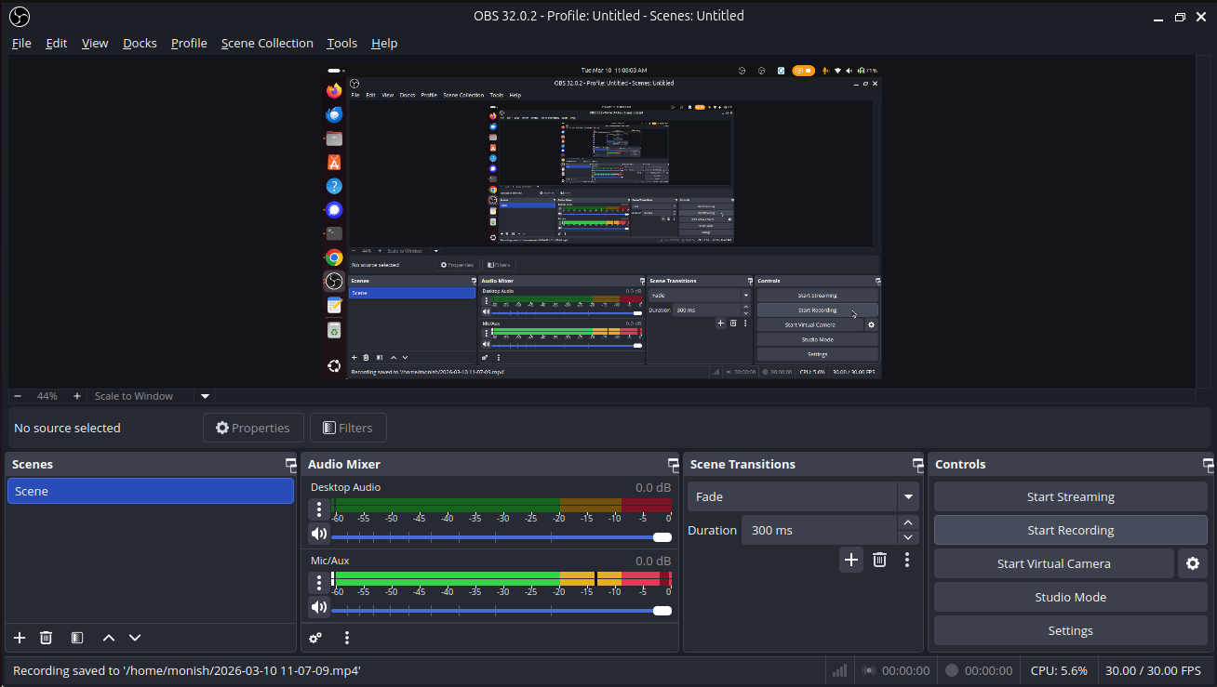1217x687 pixels.
Task: Add a new scene with plus icon
Action: (x=20, y=638)
